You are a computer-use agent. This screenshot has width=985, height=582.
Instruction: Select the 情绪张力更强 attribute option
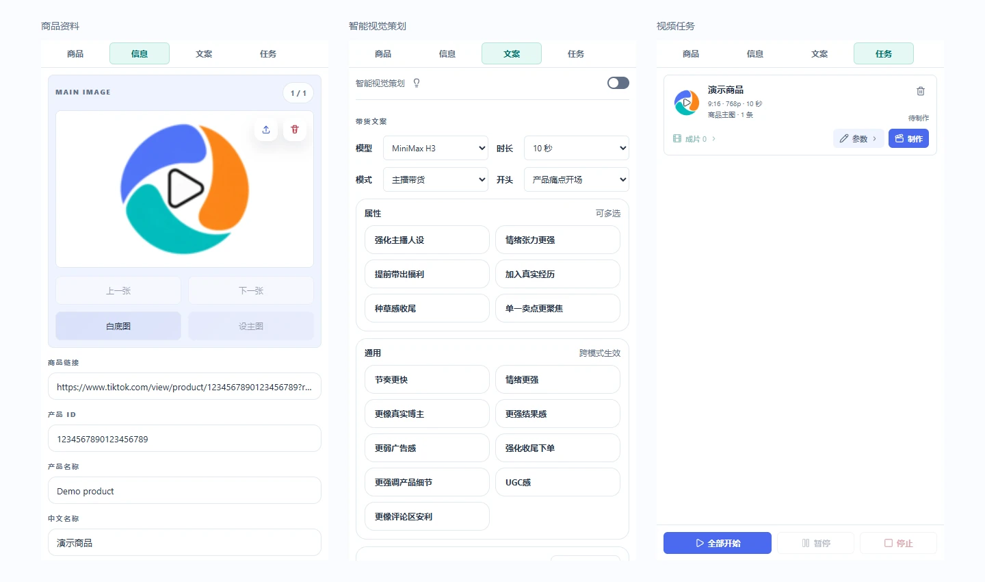pyautogui.click(x=557, y=240)
